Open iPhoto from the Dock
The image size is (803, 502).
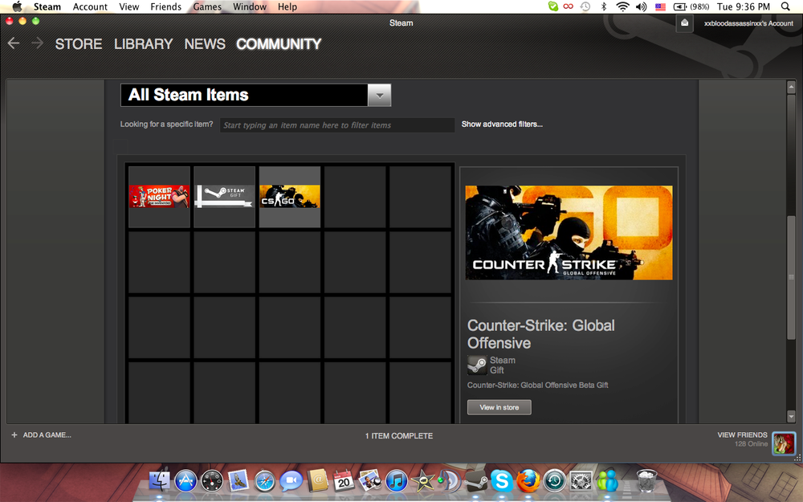point(369,480)
